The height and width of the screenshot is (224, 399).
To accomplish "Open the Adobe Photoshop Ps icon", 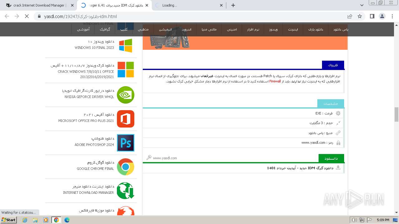I will (x=126, y=143).
